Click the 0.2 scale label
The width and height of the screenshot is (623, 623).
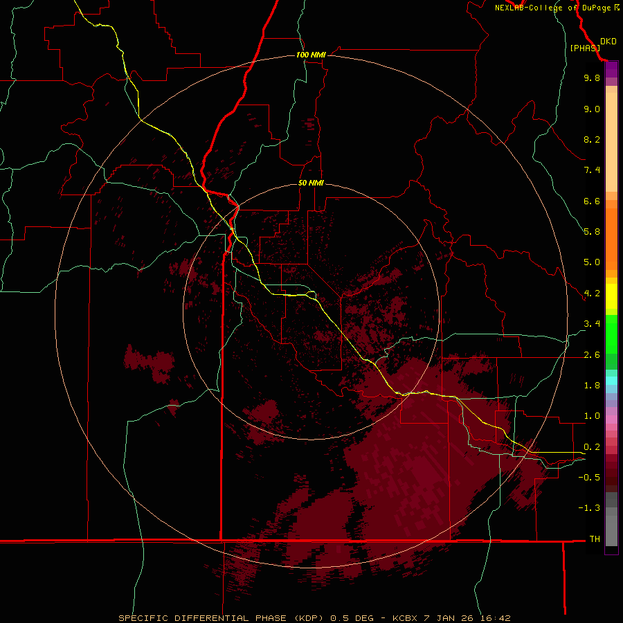pyautogui.click(x=592, y=447)
